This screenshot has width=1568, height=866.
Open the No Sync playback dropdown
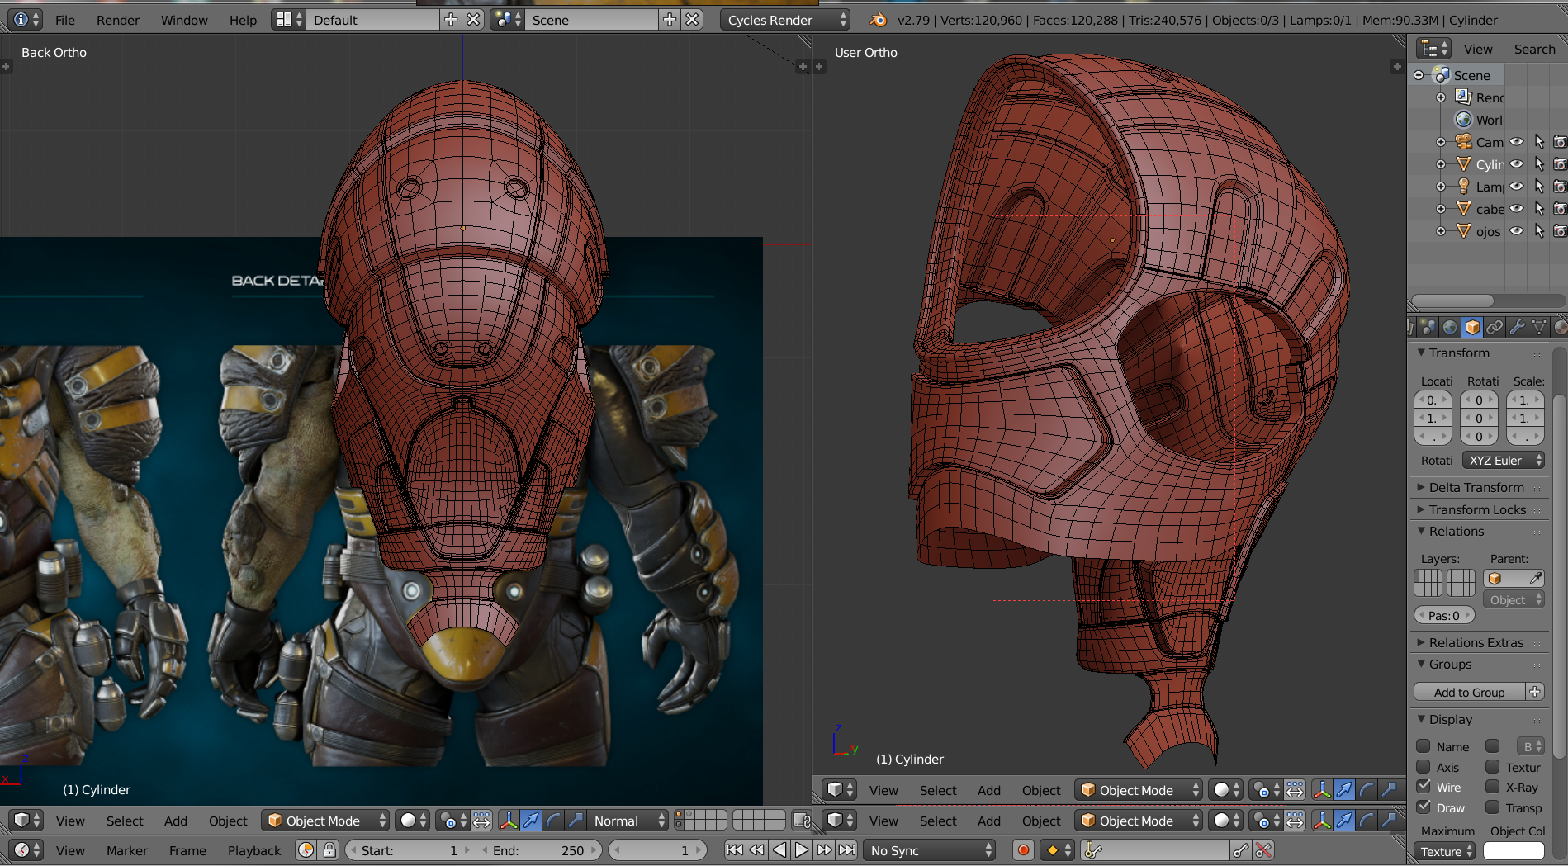(x=930, y=850)
